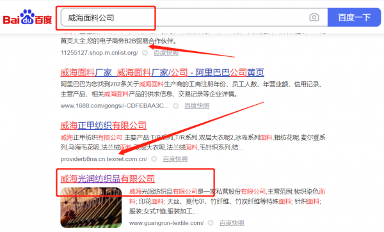Click the 百度一下 search button
Viewport: 384px width, 232px height.
pyautogui.click(x=354, y=17)
